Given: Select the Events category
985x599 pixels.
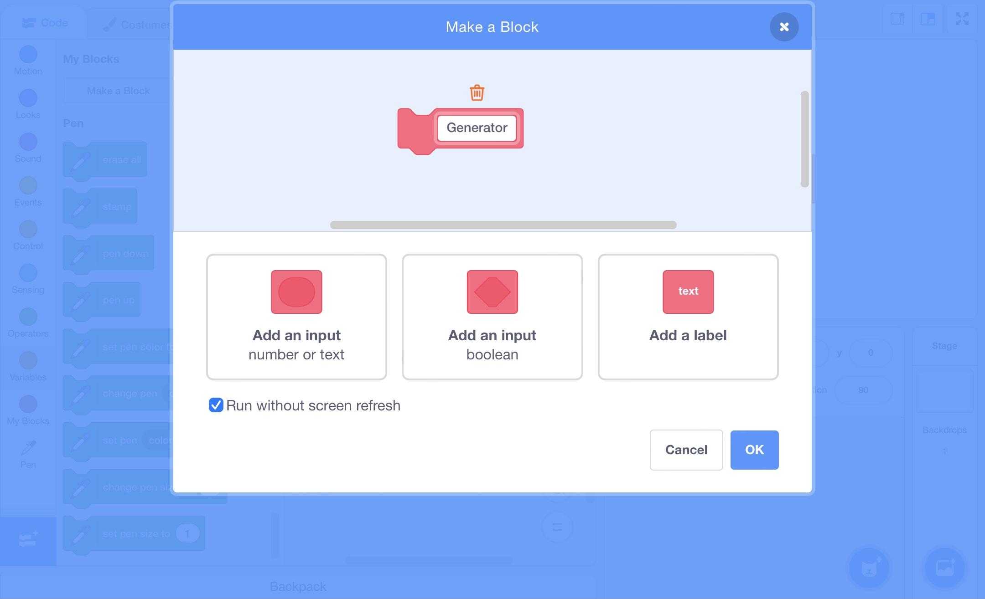Looking at the screenshot, I should point(28,192).
